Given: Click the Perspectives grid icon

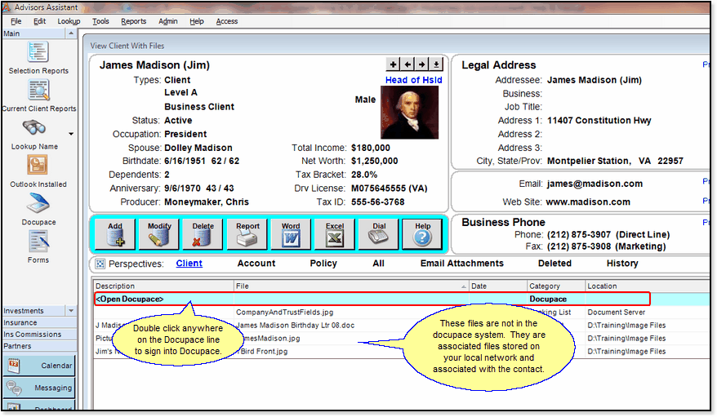Looking at the screenshot, I should click(x=100, y=264).
